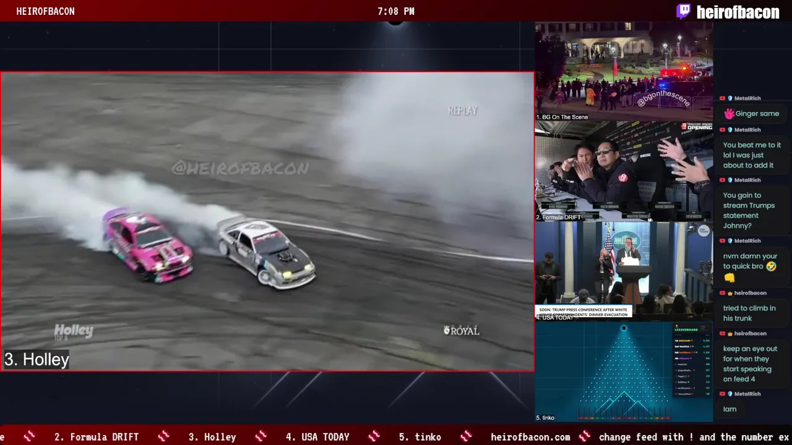Screen dimensions: 792x445
Task: Click the bacon icon before '5. tinko'
Action: (x=374, y=437)
